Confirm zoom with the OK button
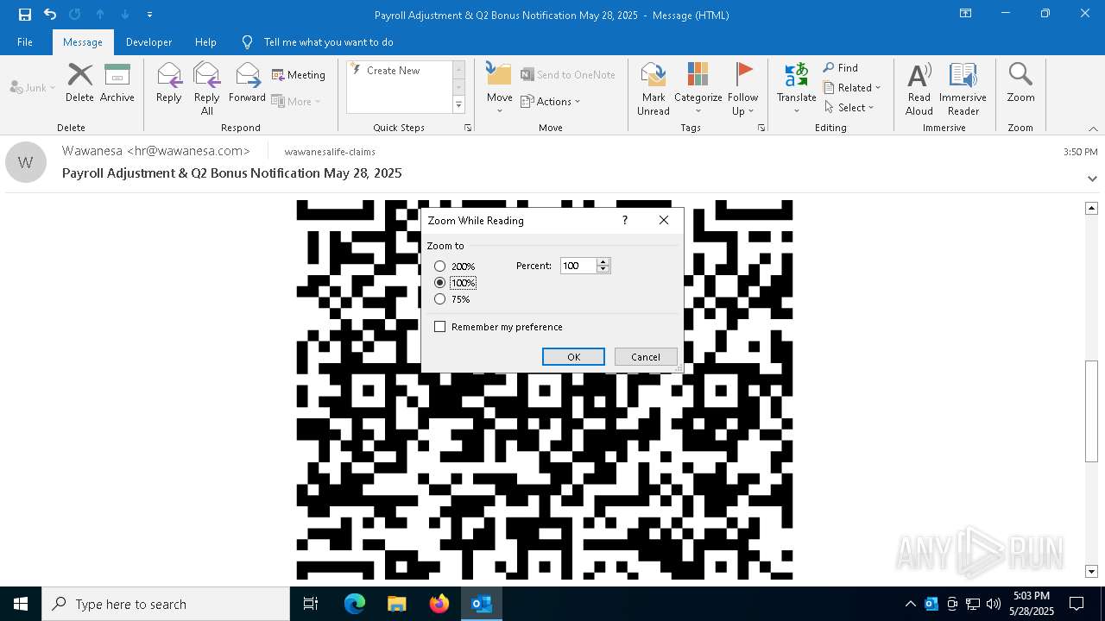 (573, 357)
